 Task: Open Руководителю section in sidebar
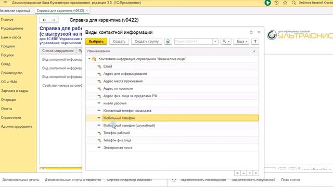pyautogui.click(x=12, y=29)
